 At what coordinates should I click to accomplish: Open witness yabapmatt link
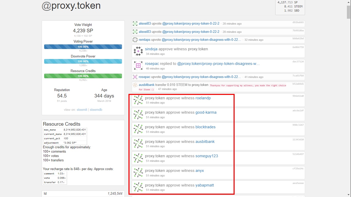coord(205,185)
